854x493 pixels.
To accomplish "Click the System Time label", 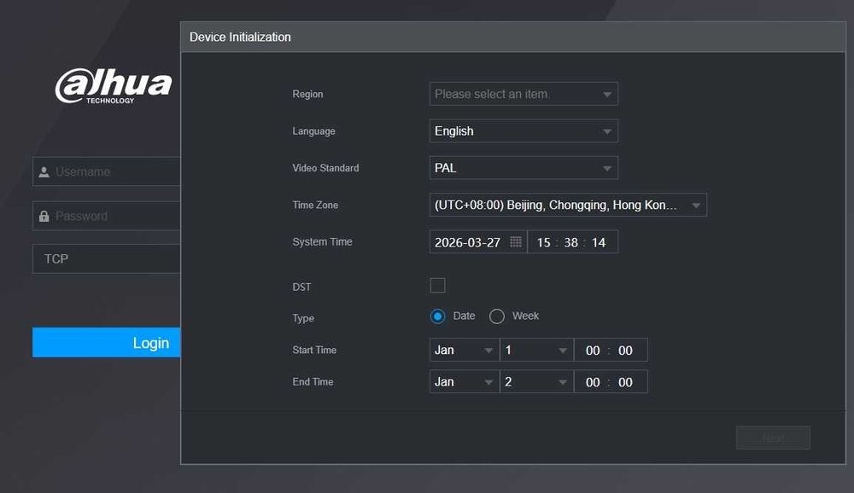I will (323, 241).
